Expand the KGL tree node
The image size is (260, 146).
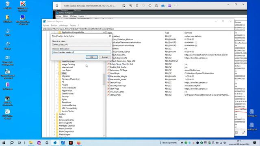click(54, 117)
